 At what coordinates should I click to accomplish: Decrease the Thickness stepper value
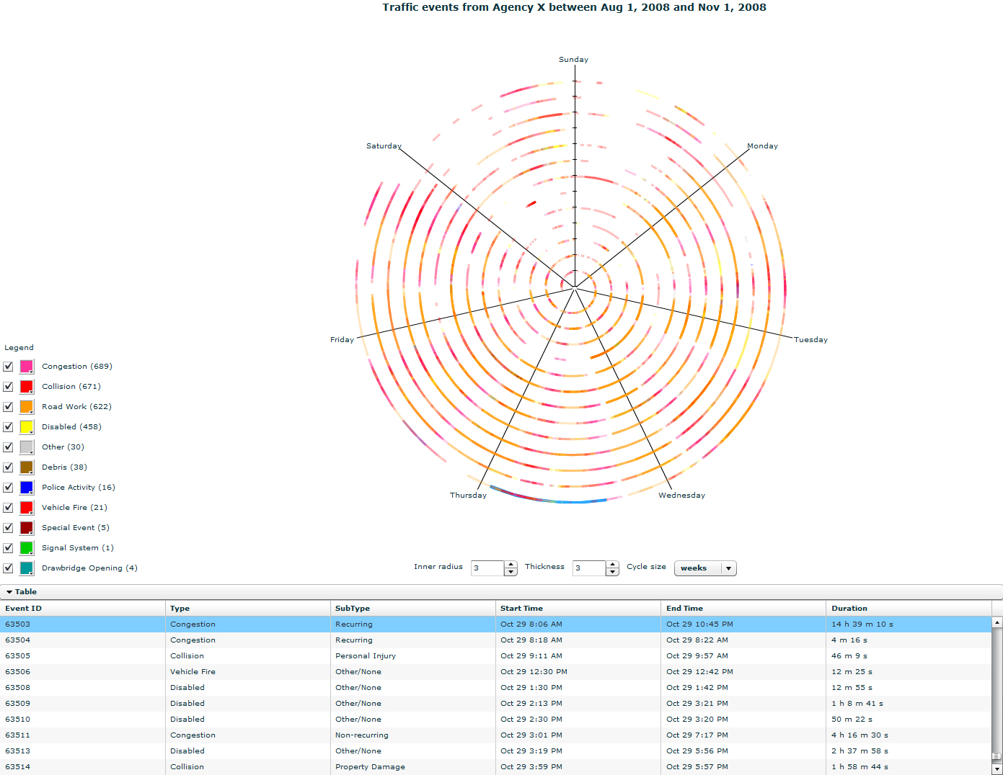click(x=612, y=572)
